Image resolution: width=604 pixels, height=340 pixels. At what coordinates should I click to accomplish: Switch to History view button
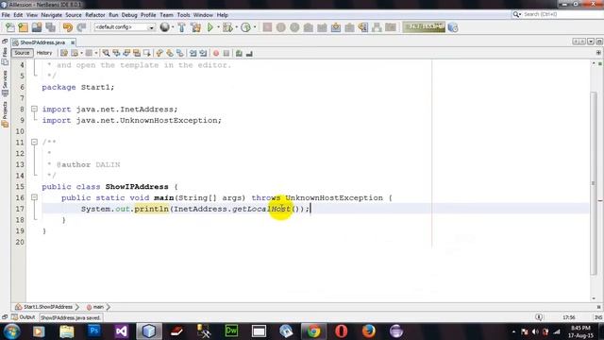point(44,53)
